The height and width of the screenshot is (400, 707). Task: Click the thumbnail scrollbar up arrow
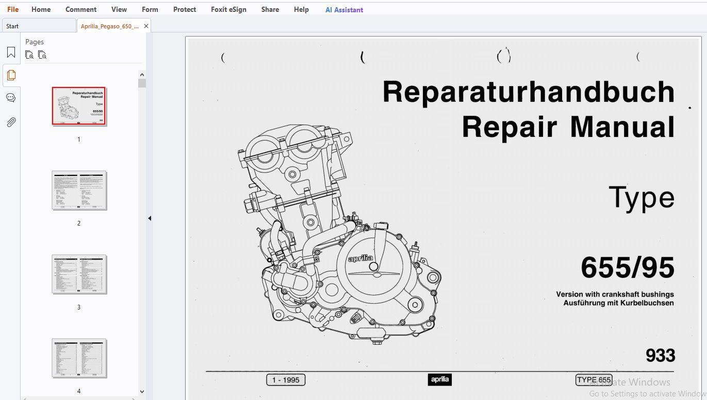pyautogui.click(x=142, y=74)
